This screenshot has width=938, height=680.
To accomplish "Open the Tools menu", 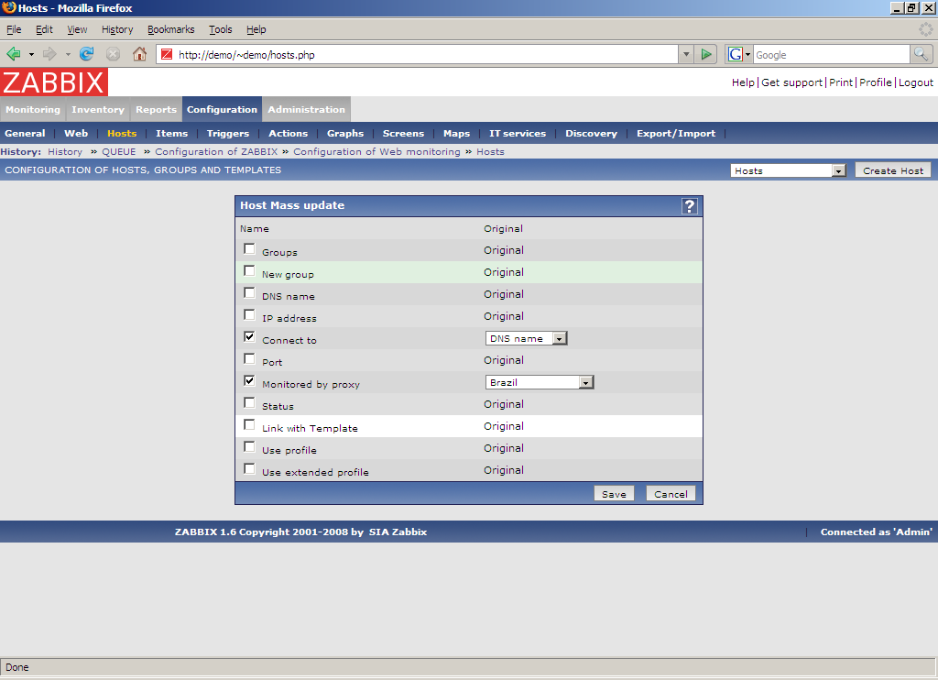I will point(220,29).
